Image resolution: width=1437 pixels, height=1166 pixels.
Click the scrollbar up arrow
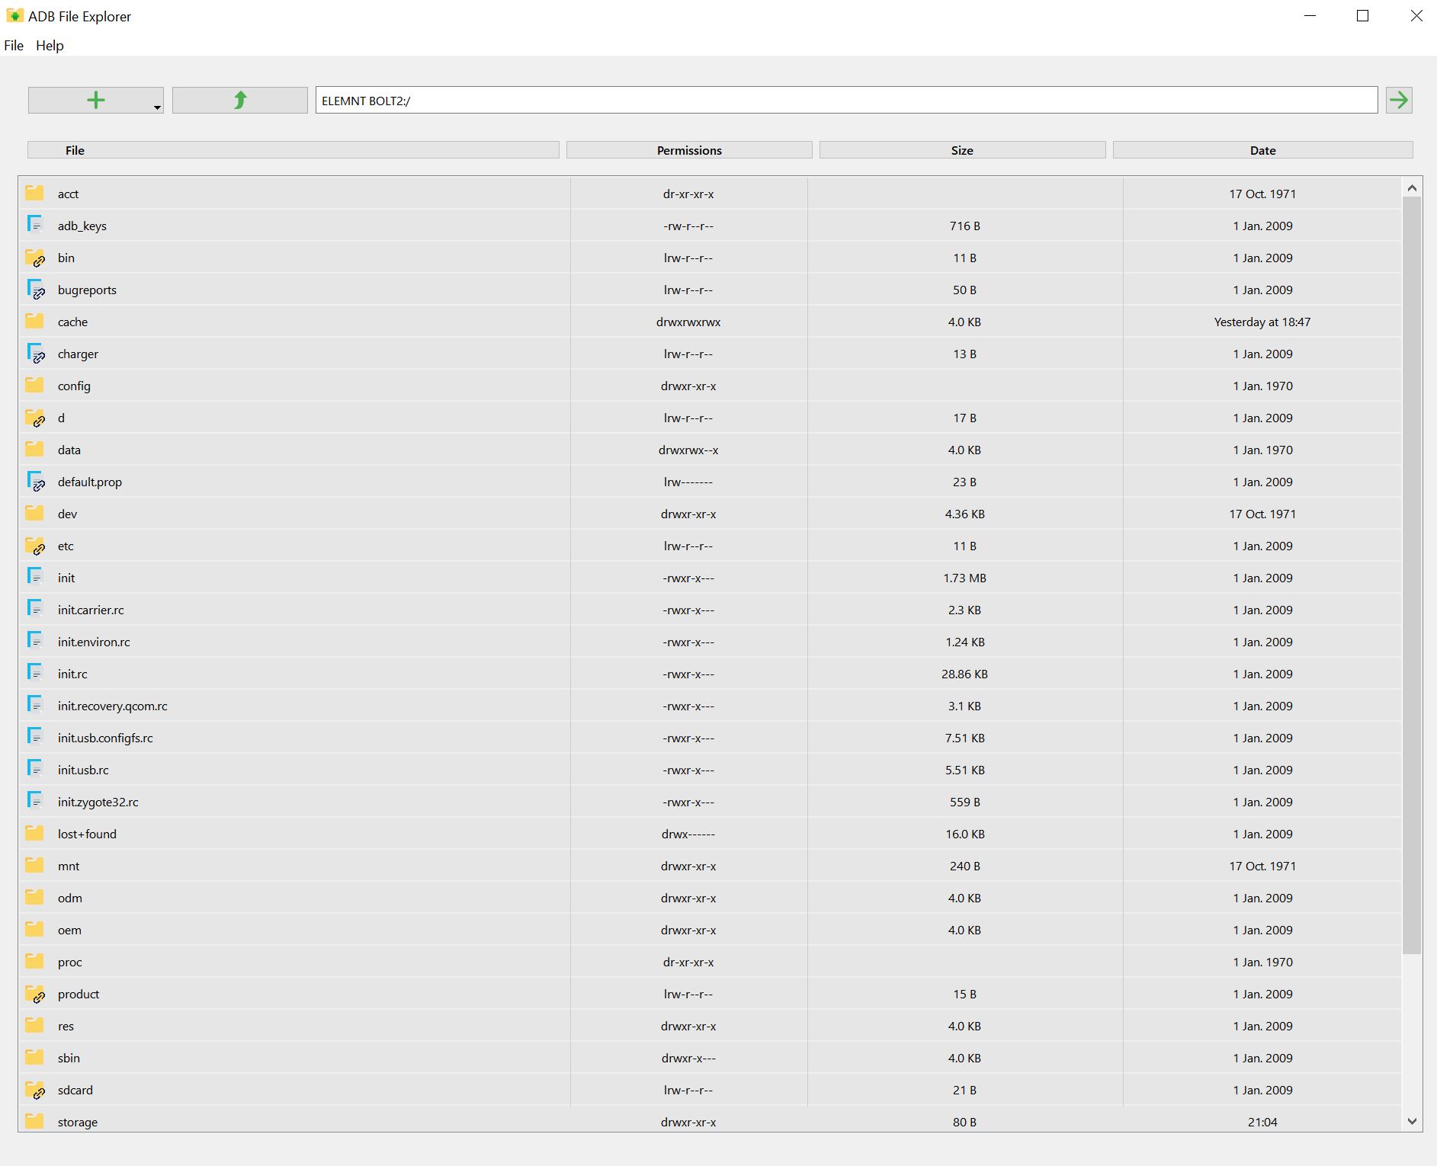pos(1412,187)
